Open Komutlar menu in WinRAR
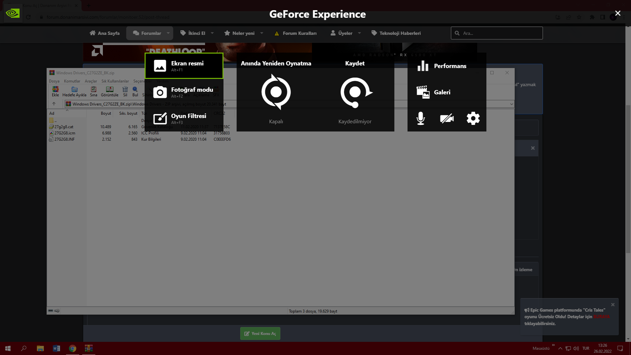The height and width of the screenshot is (355, 631). point(72,81)
